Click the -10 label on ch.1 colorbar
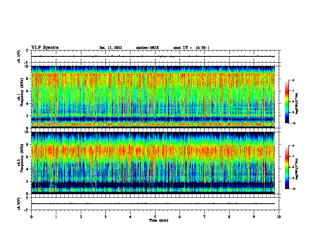Image resolution: width=314 pixels, height=243 pixels. [293, 123]
